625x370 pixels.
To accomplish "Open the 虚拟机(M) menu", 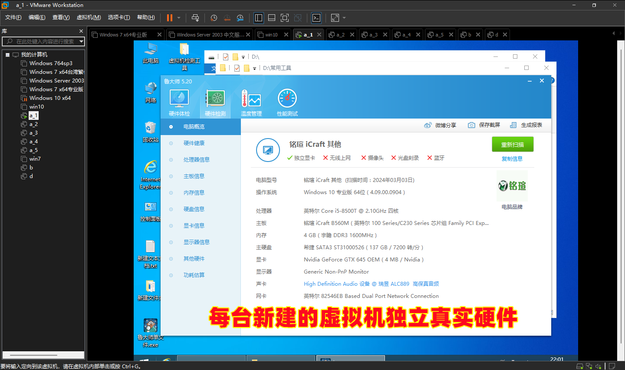I will click(89, 17).
